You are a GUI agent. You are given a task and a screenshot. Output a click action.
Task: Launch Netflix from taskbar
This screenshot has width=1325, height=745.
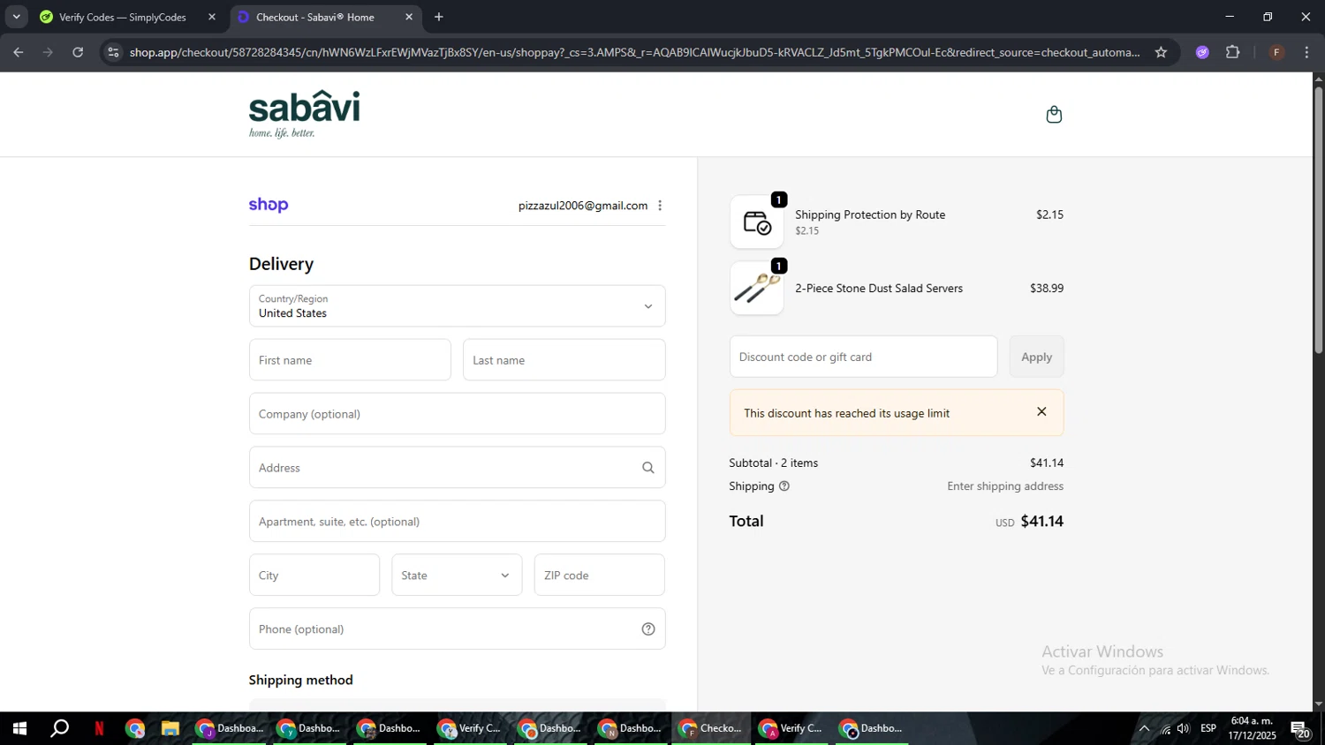click(99, 728)
